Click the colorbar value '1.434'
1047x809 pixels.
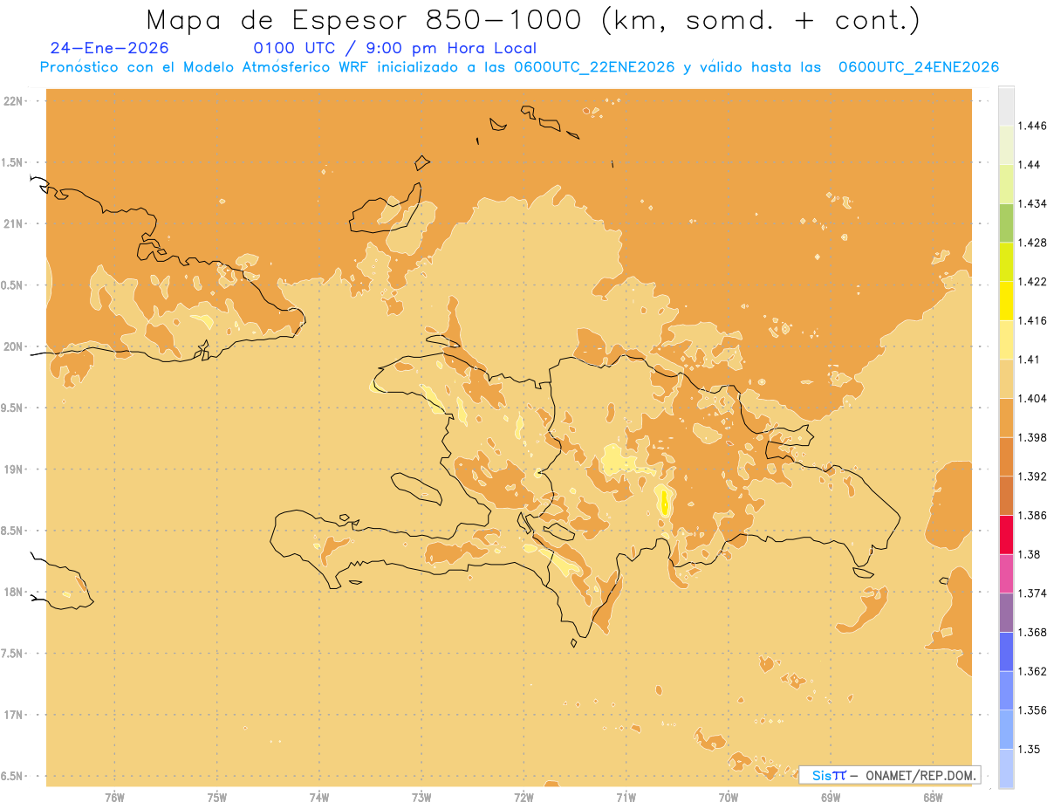(x=1033, y=203)
